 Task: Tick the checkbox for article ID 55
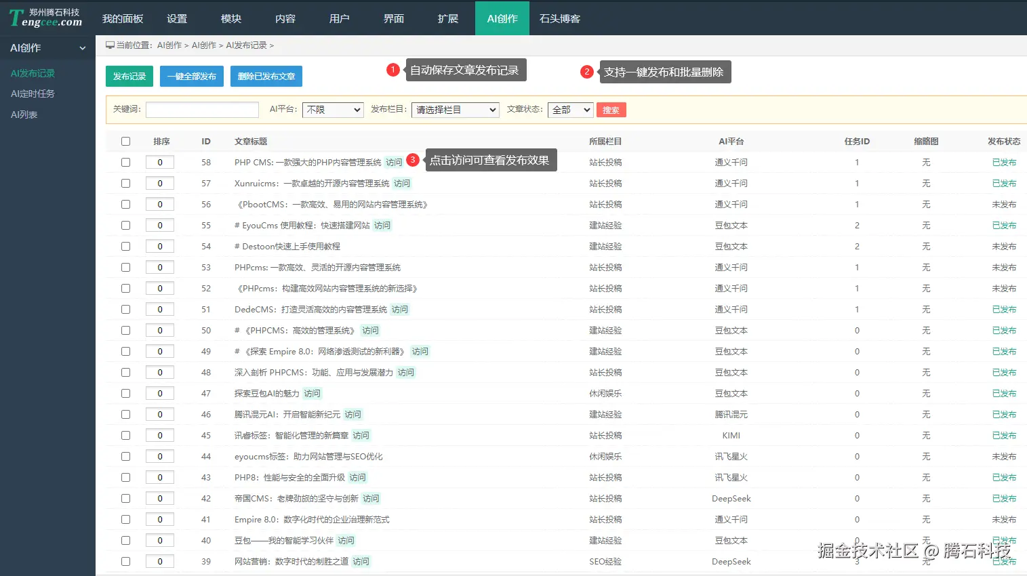click(x=125, y=226)
